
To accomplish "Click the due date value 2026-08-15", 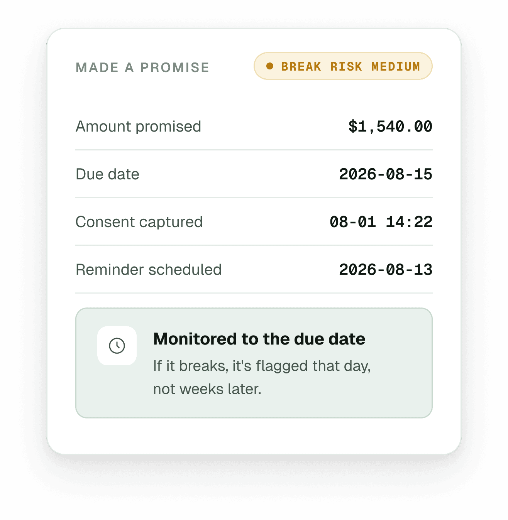I will coord(386,174).
